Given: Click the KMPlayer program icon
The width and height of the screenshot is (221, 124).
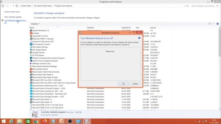Looking at the screenshot, I should [31, 63].
